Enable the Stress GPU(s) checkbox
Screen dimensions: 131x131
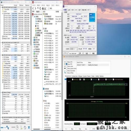pyautogui.click(x=67, y=73)
